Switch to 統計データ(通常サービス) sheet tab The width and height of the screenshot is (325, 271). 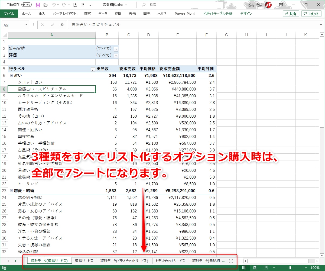click(x=49, y=261)
